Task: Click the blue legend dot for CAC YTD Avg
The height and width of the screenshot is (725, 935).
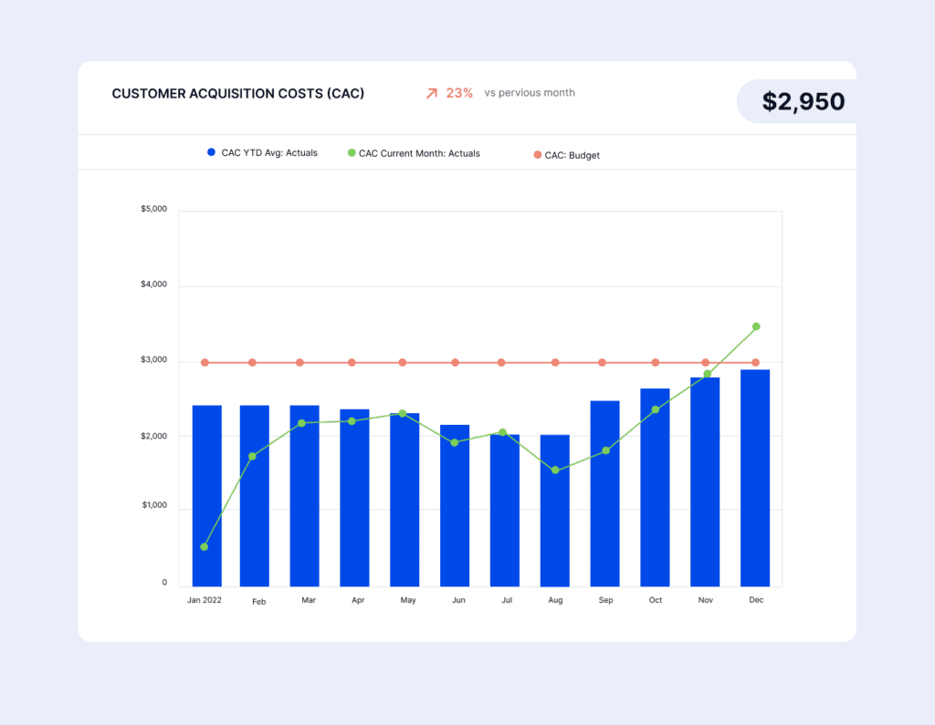Action: [212, 152]
